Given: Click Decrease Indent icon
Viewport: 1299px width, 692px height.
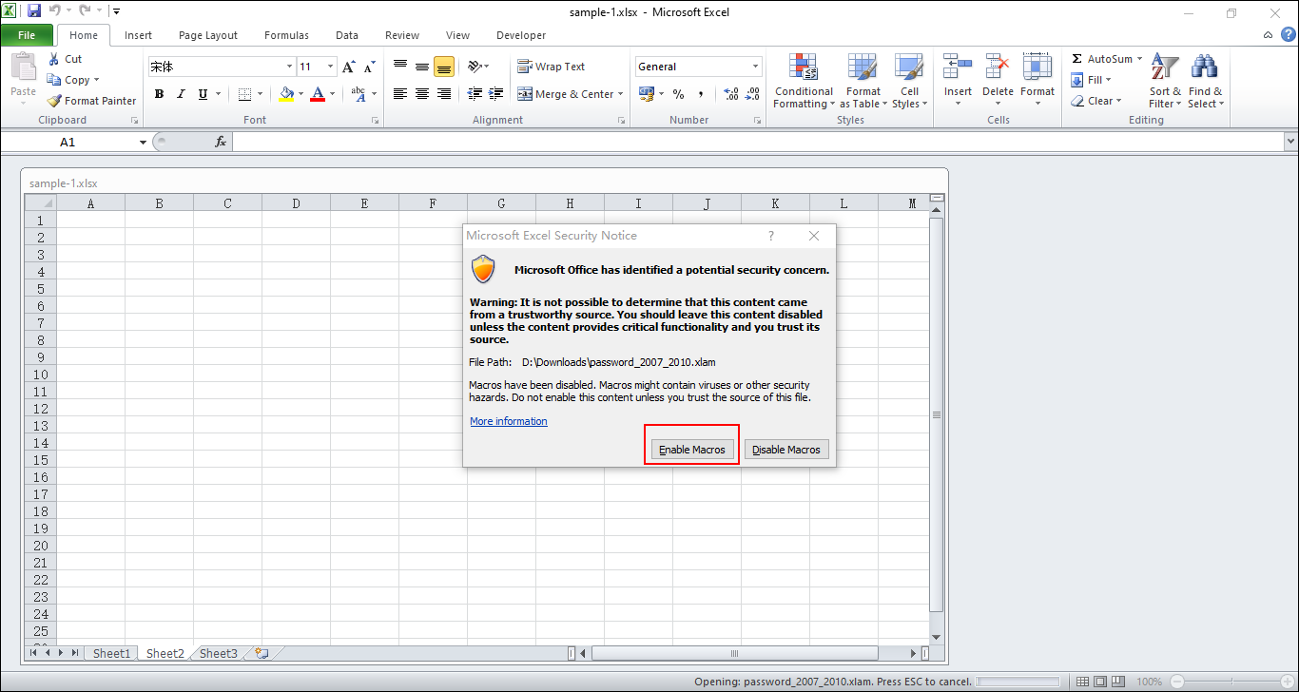Looking at the screenshot, I should 475,94.
